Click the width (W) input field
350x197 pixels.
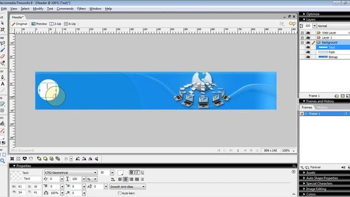pyautogui.click(x=21, y=186)
